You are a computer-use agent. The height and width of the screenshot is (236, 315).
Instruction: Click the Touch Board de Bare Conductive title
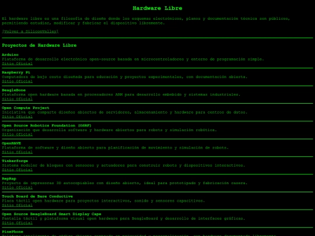point(37,196)
